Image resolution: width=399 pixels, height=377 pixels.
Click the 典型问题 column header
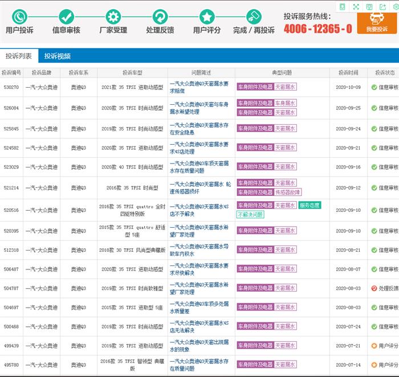(x=282, y=73)
